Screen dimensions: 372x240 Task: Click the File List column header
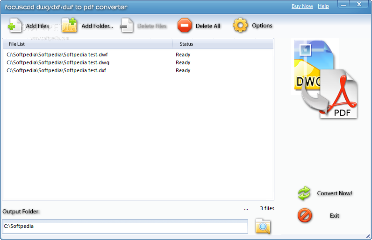click(x=87, y=44)
